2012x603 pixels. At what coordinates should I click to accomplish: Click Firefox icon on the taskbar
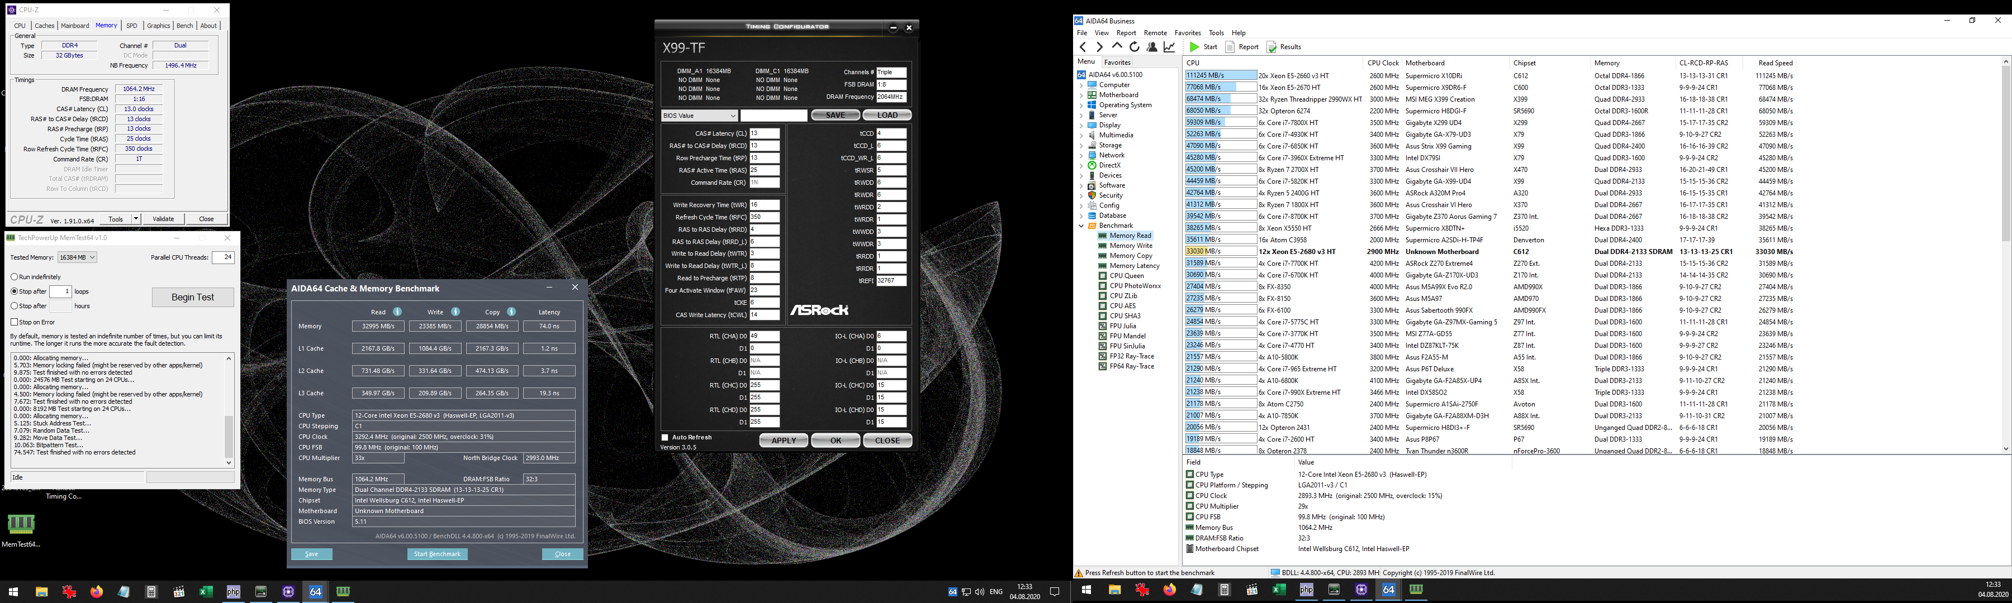(96, 592)
